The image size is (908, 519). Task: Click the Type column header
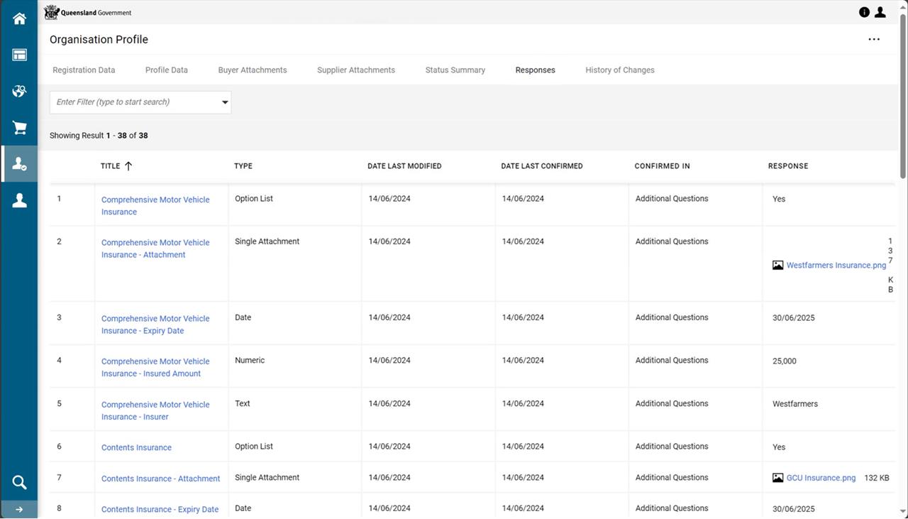click(243, 166)
